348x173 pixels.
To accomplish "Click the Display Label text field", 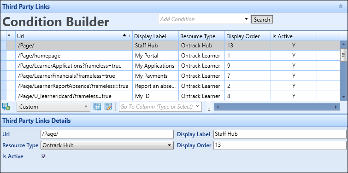I will point(280,134).
